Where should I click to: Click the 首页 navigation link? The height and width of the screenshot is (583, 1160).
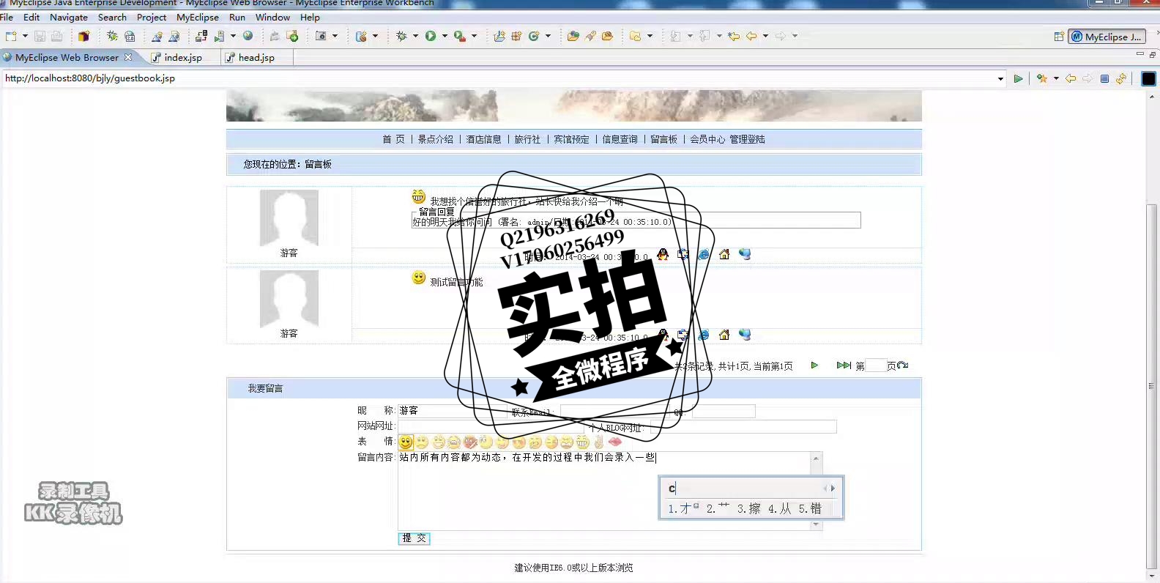[x=393, y=139]
